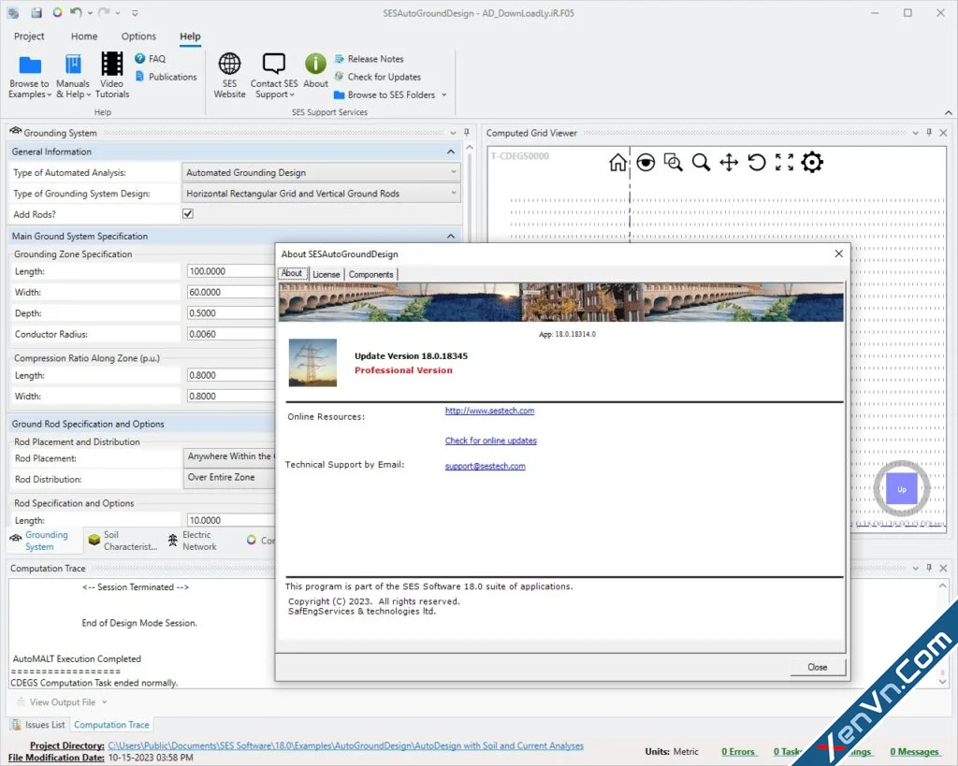Click the 0 Errors status indicator
The height and width of the screenshot is (766, 958).
coord(737,752)
